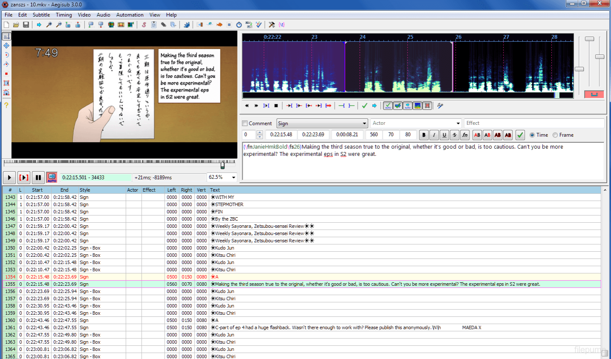Apply italic with the I button
Viewport: 611px width, 359px height.
(x=434, y=135)
